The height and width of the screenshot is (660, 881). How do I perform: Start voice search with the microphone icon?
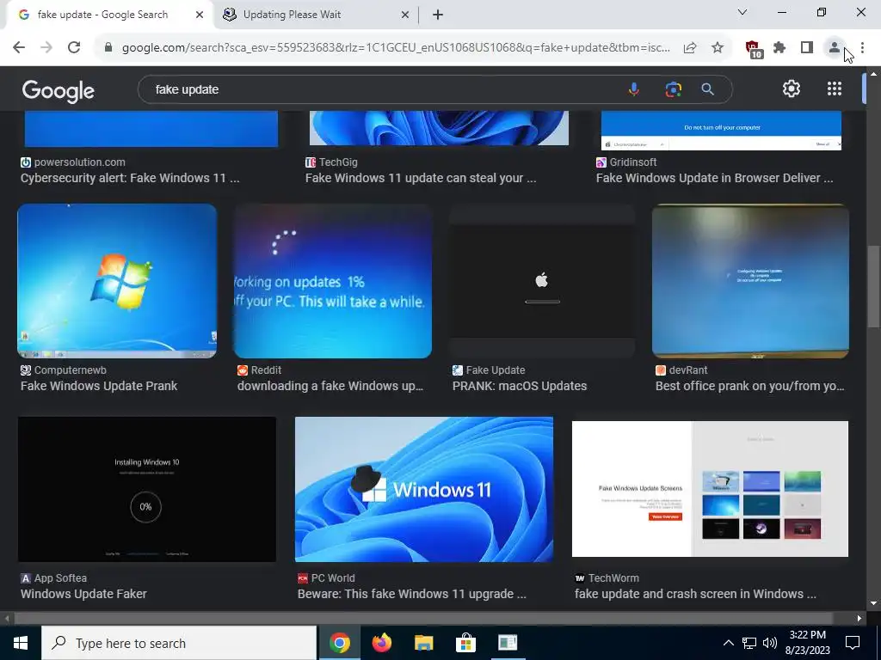pyautogui.click(x=634, y=89)
